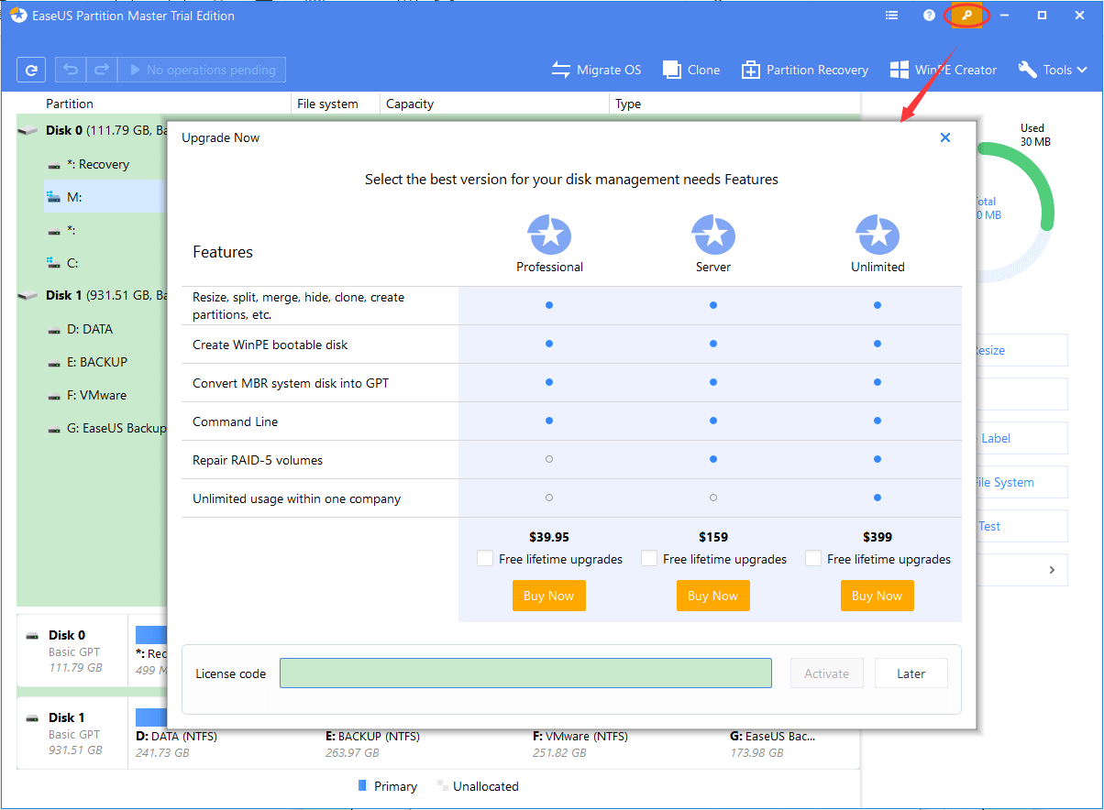
Task: Click the $39.95 price text
Action: [549, 537]
